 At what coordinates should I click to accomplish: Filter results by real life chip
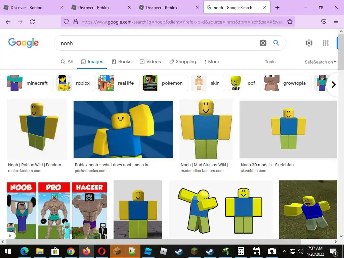(x=119, y=83)
